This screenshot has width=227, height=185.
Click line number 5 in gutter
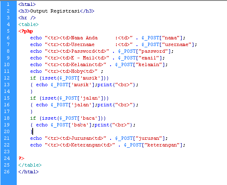pos(8,31)
